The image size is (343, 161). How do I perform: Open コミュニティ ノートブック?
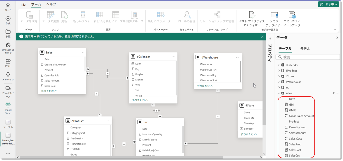[x=292, y=19]
